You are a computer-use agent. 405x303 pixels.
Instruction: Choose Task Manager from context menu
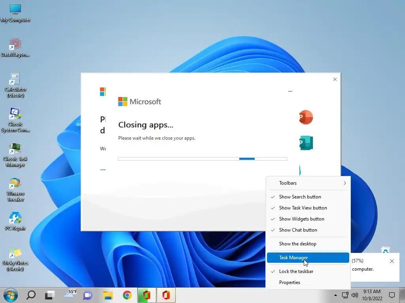click(308, 258)
